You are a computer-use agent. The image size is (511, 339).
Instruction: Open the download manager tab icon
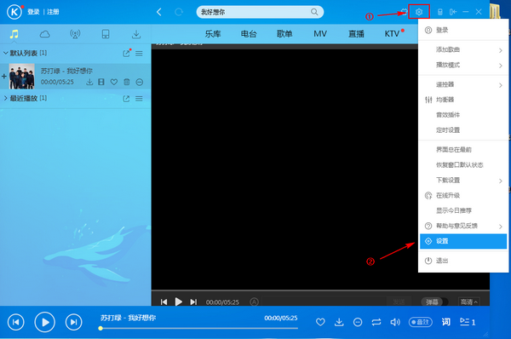136,34
